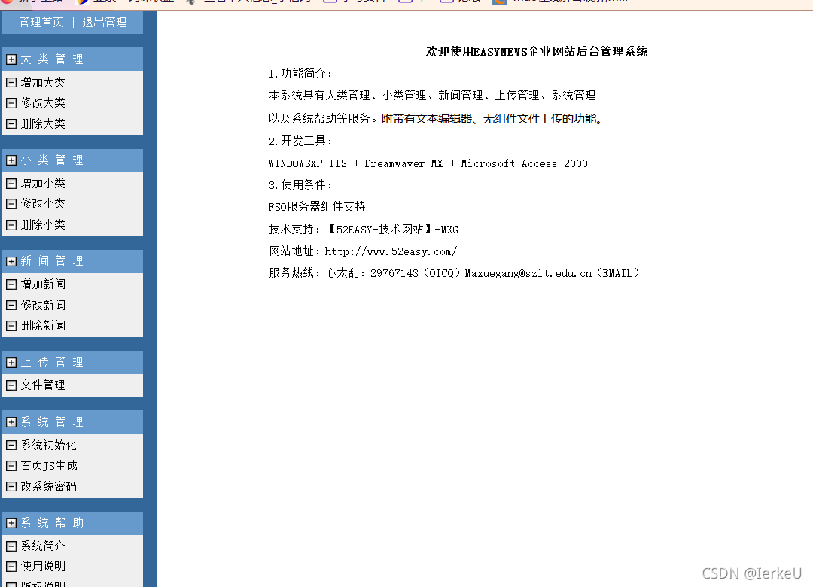
Task: Click the http://www.52easy.com/ address text
Action: (x=391, y=251)
